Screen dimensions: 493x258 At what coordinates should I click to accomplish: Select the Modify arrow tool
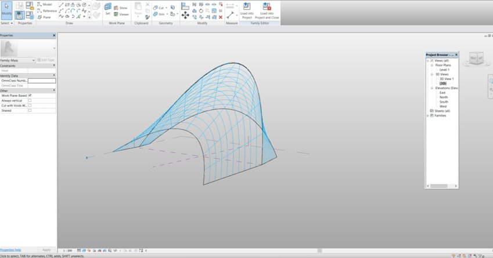click(6, 10)
